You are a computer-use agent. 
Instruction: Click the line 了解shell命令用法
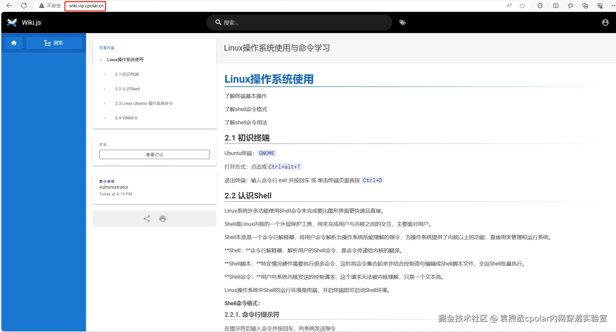(x=246, y=123)
